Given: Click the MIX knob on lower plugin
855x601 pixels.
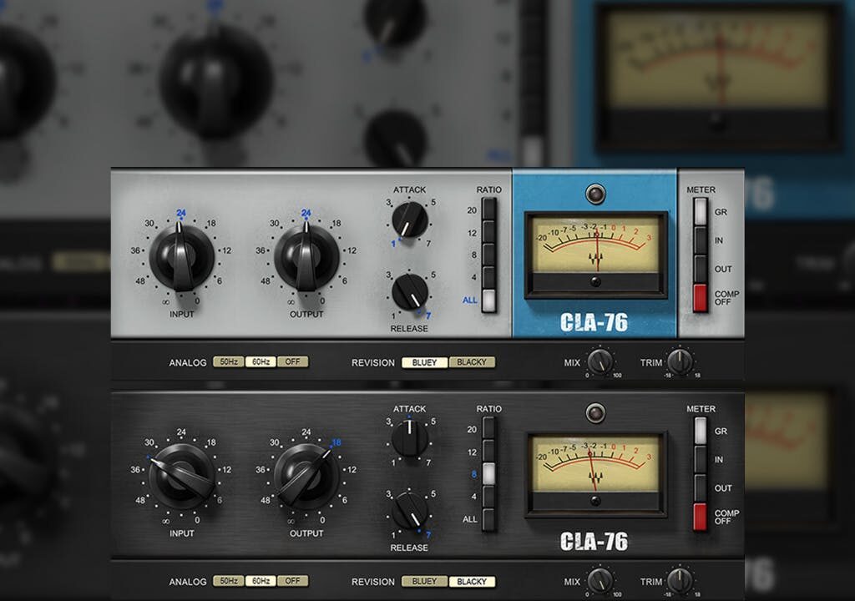Looking at the screenshot, I should click(x=600, y=581).
